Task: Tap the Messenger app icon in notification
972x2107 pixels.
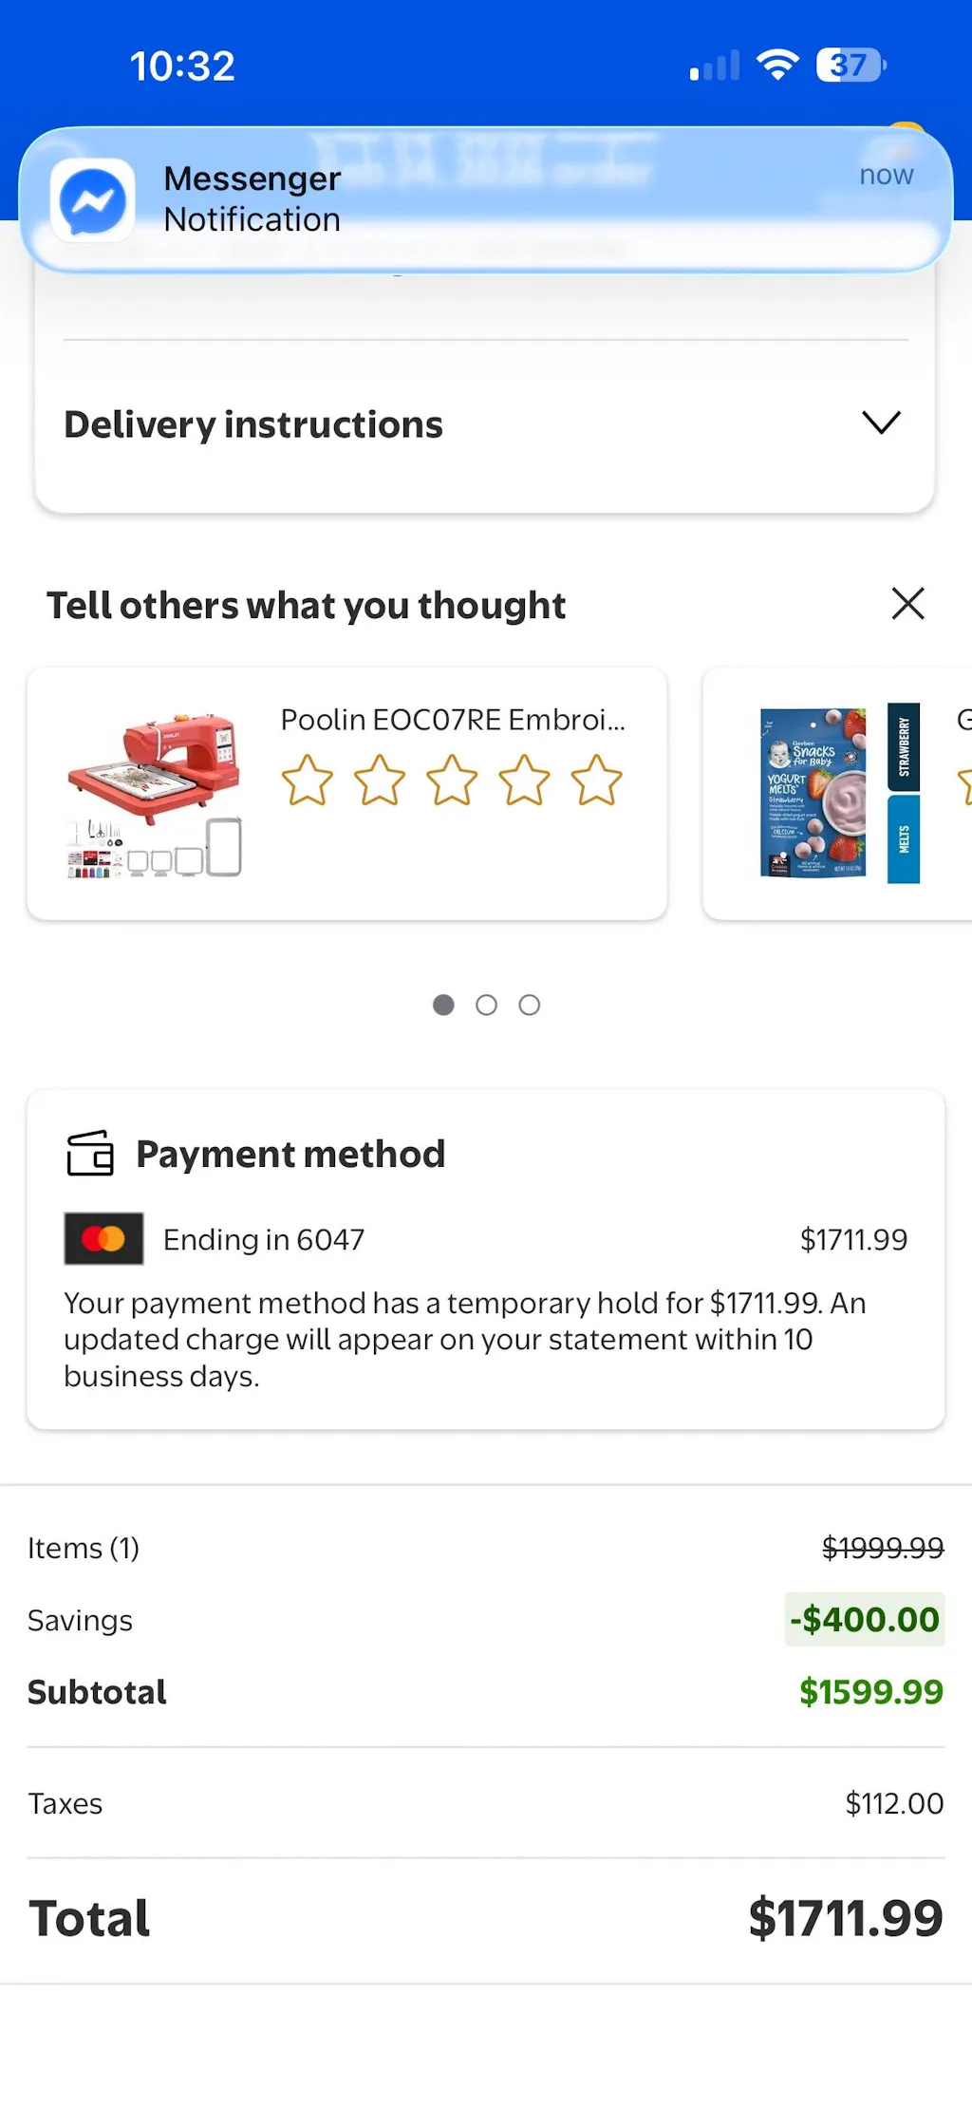Action: 92,200
